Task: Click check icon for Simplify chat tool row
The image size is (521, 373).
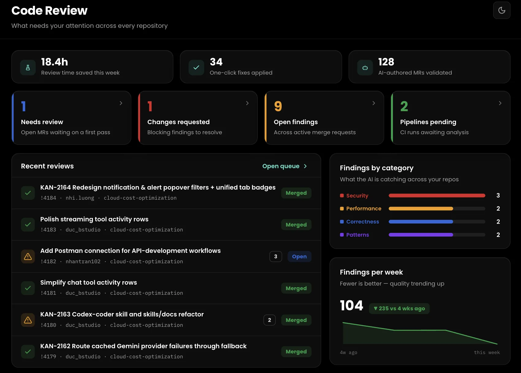Action: [x=28, y=288]
